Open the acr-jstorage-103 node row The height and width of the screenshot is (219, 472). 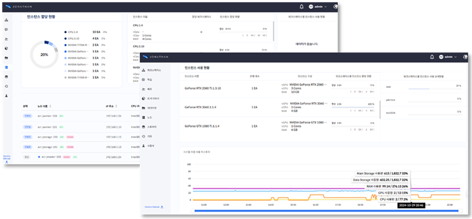(81, 137)
